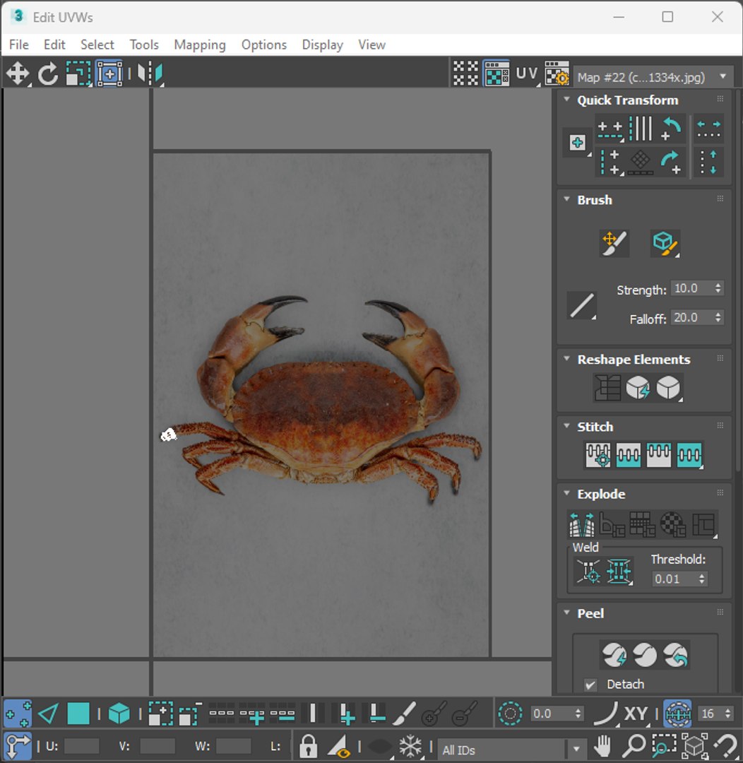
Task: Open the Options menu
Action: click(264, 45)
